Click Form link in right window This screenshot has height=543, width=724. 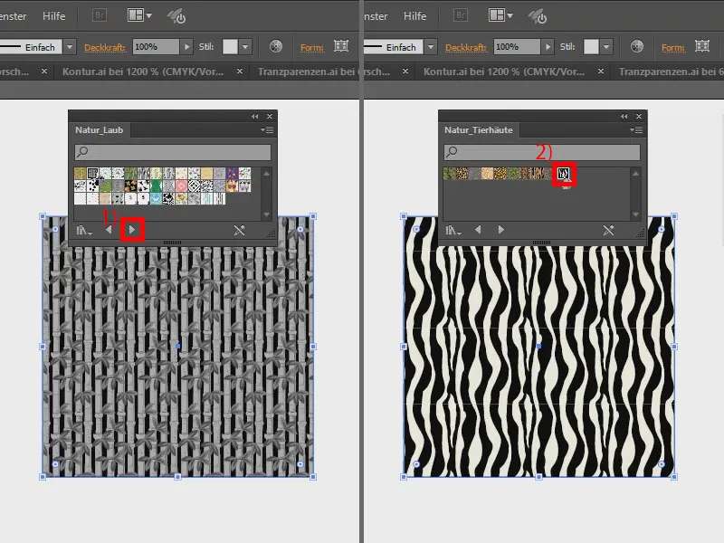673,47
